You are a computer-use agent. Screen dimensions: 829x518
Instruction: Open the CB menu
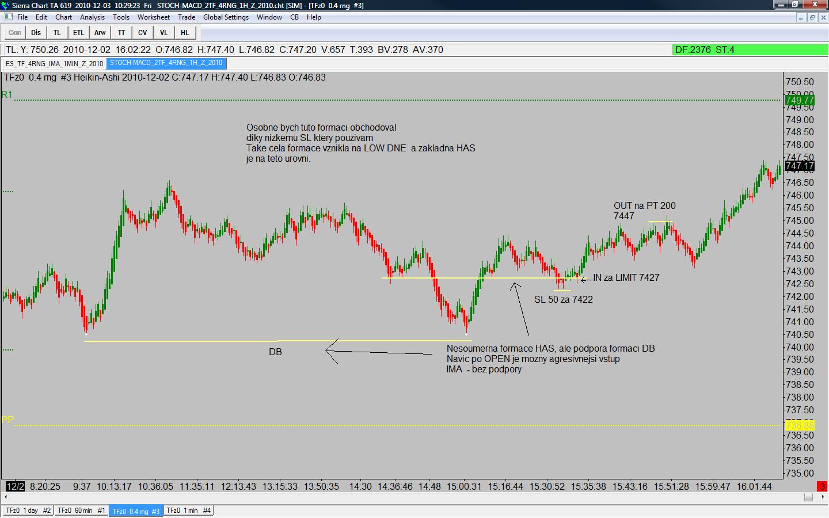[294, 17]
